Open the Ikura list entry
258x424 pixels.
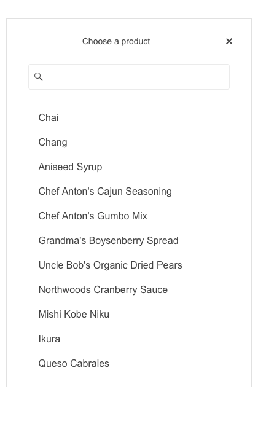pos(129,339)
